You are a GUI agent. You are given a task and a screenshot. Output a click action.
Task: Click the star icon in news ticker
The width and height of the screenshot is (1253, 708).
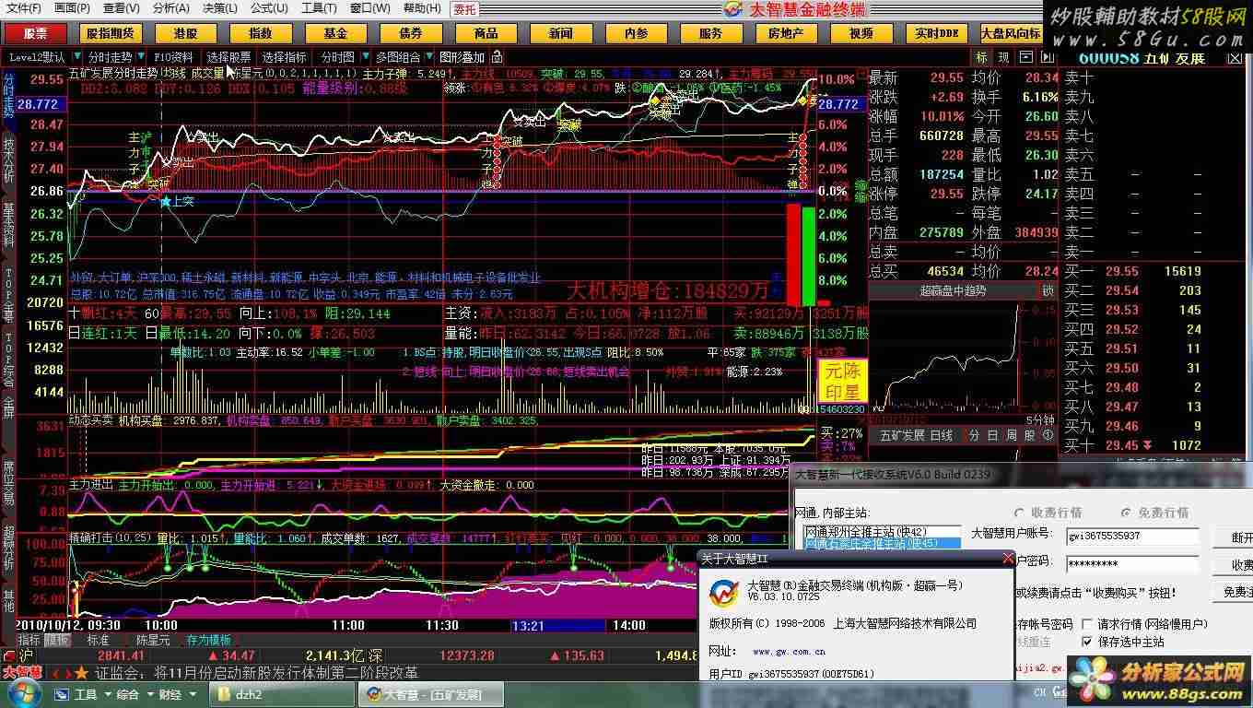tap(81, 672)
